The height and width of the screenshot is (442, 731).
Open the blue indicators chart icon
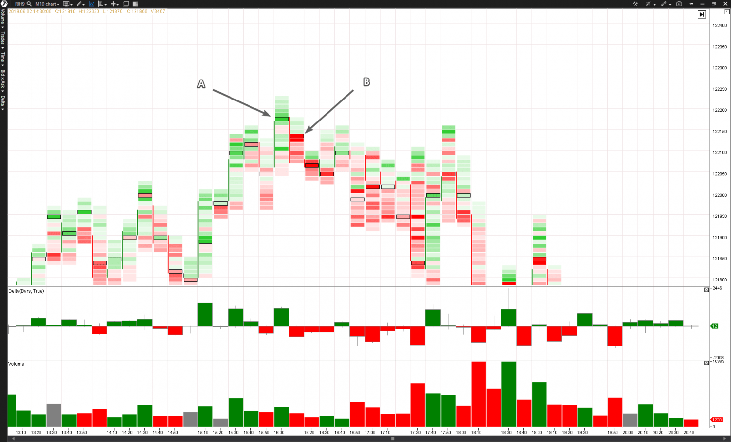[91, 4]
